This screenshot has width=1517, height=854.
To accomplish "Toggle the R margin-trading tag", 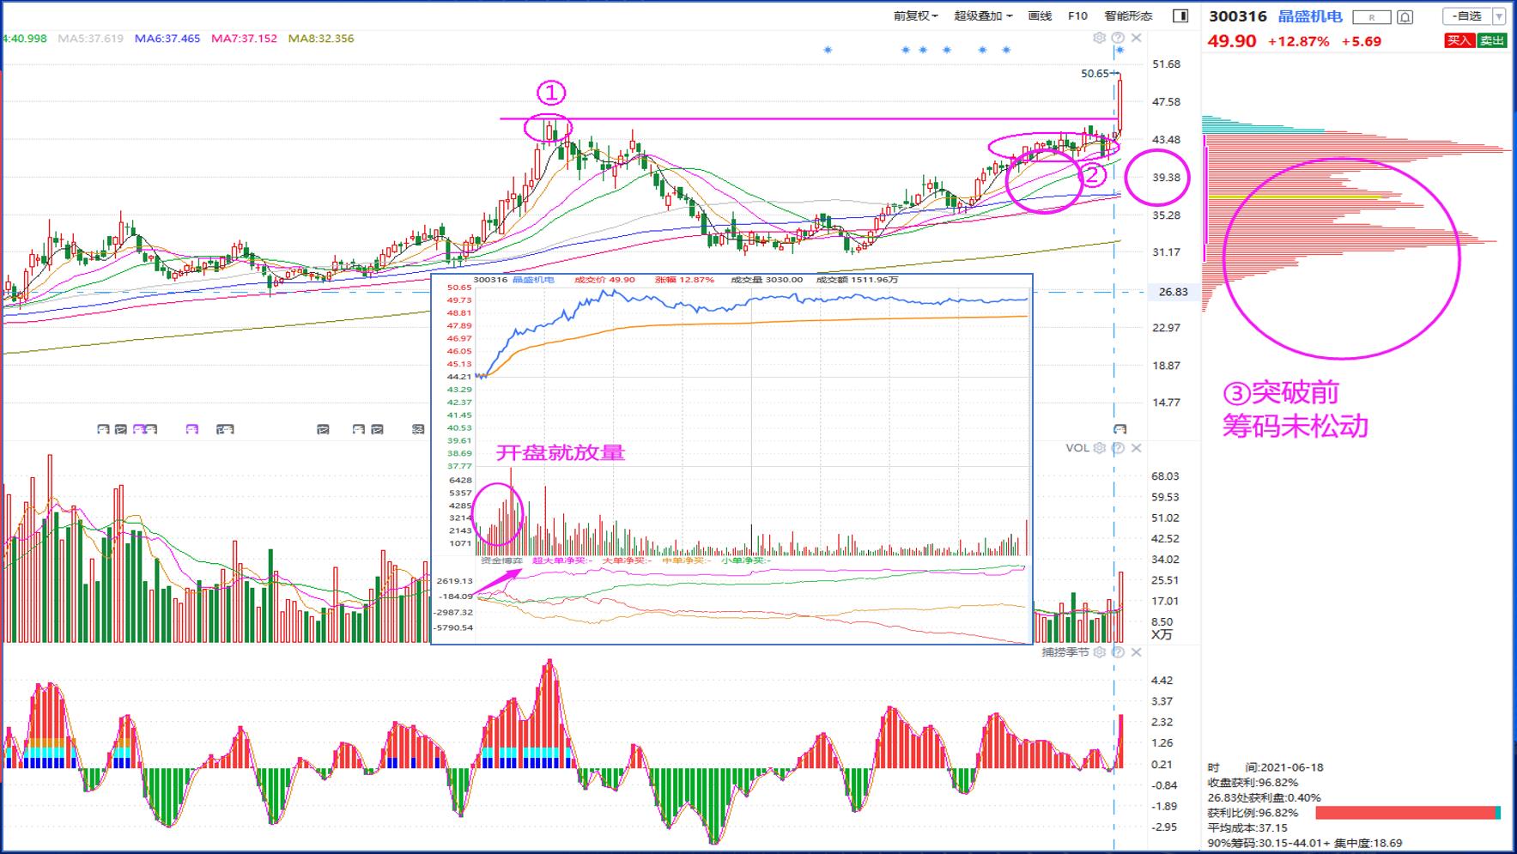I will click(x=1371, y=17).
